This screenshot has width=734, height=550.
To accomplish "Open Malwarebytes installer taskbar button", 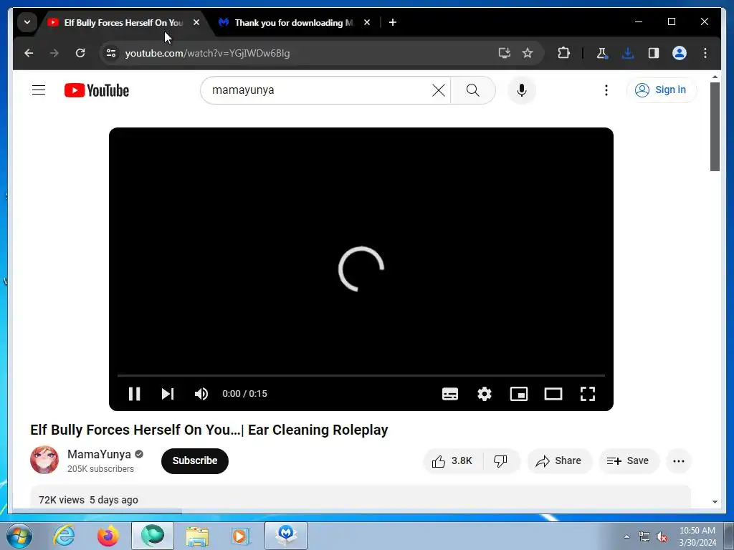I will [286, 536].
